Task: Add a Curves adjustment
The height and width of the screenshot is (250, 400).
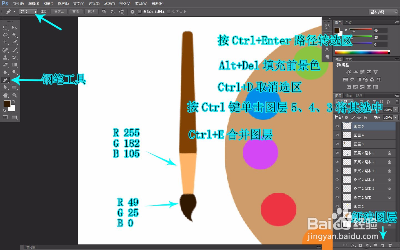Action: pyautogui.click(x=362, y=72)
